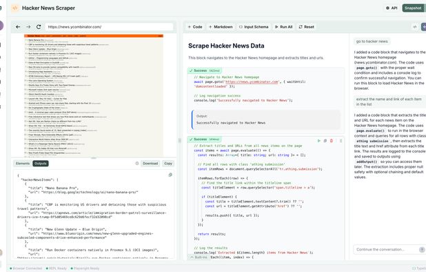Click the round icon left of Download
The height and width of the screenshot is (272, 426).
tap(137, 164)
